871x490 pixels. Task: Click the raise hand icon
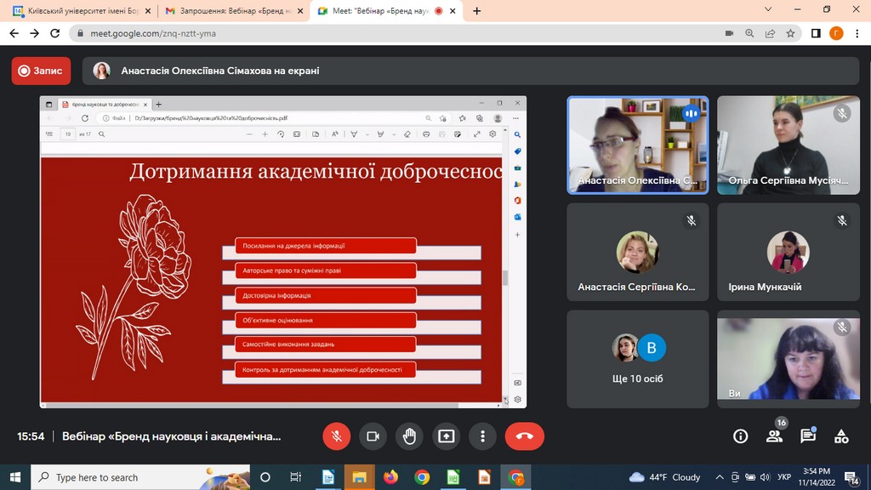click(x=409, y=436)
